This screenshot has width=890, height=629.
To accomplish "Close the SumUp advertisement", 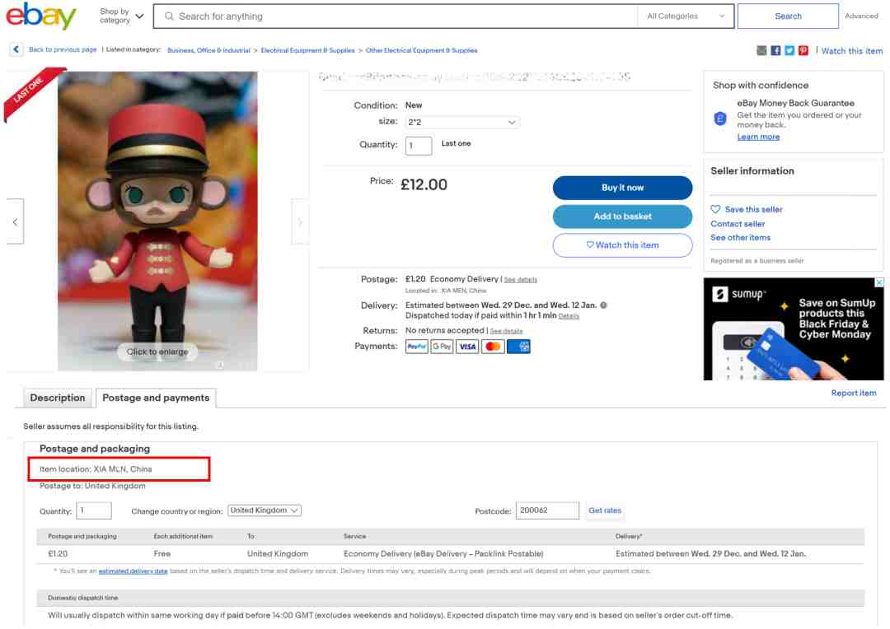I will pyautogui.click(x=878, y=282).
